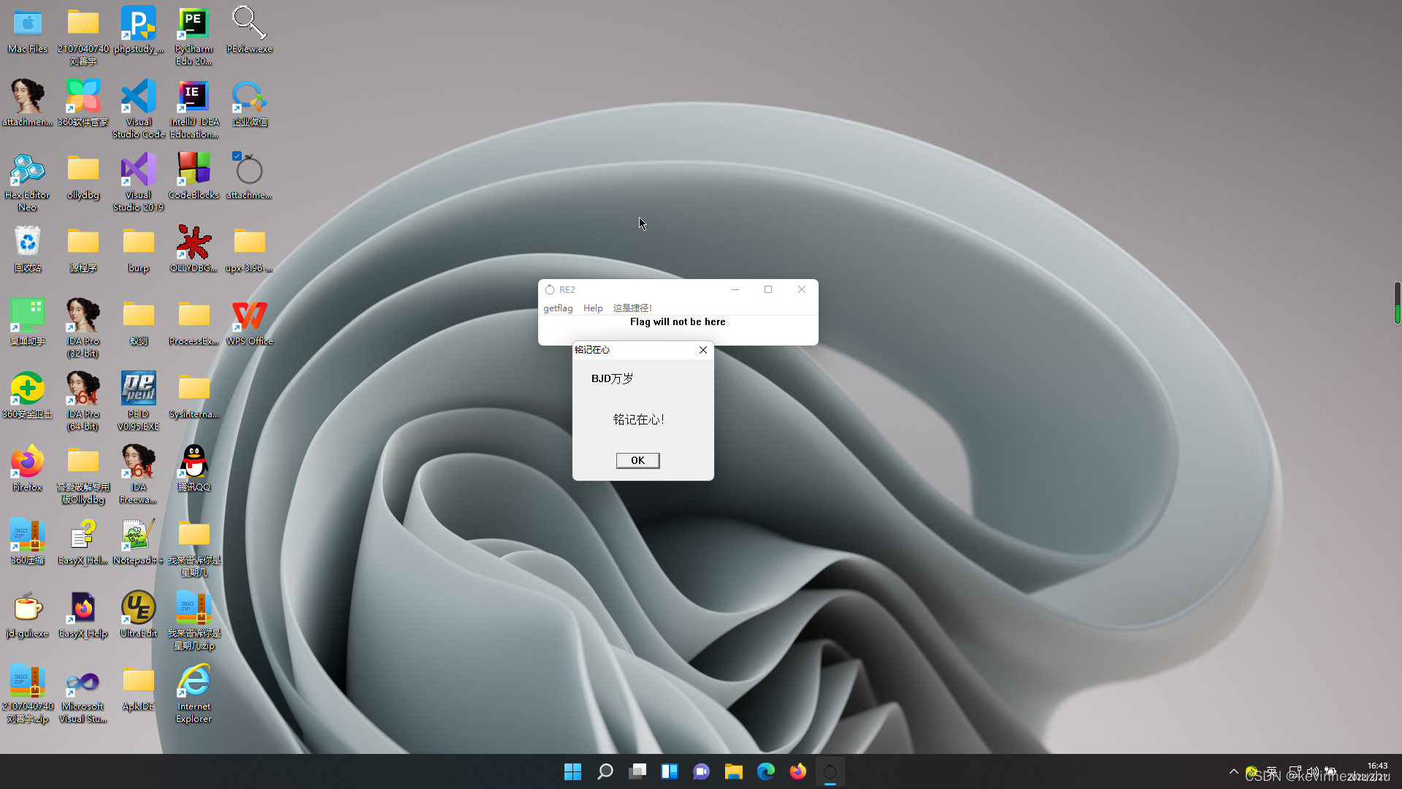The image size is (1402, 789).
Task: Toggle checkbox on attachme... desktop icon
Action: [237, 156]
